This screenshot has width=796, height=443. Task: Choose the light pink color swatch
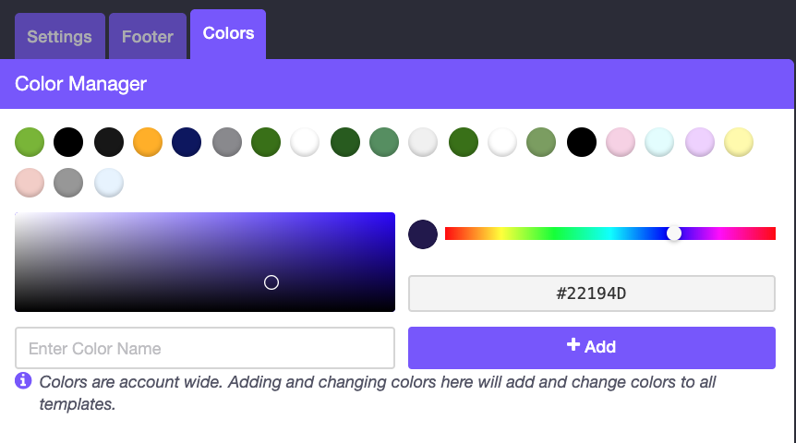pos(621,142)
